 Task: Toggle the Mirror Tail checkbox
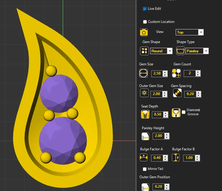(145, 169)
